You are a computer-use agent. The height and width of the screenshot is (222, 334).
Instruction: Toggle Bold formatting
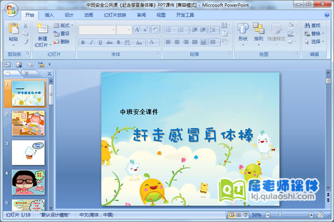coord(83,42)
